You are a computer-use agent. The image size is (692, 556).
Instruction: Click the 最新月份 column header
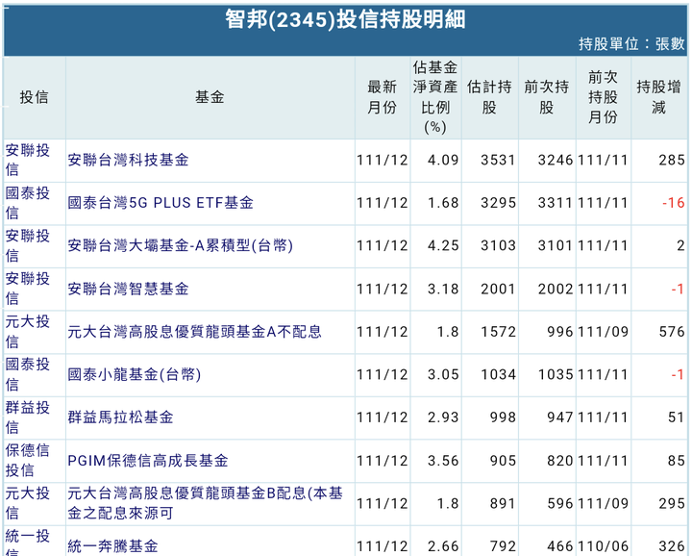click(x=383, y=97)
